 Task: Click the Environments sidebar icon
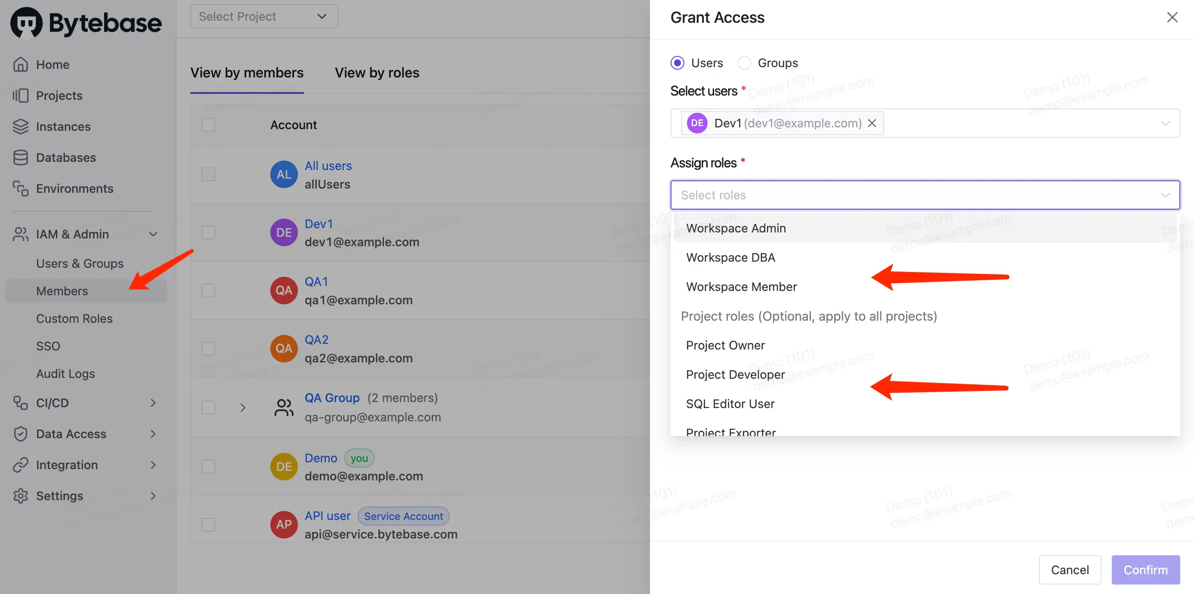tap(21, 188)
